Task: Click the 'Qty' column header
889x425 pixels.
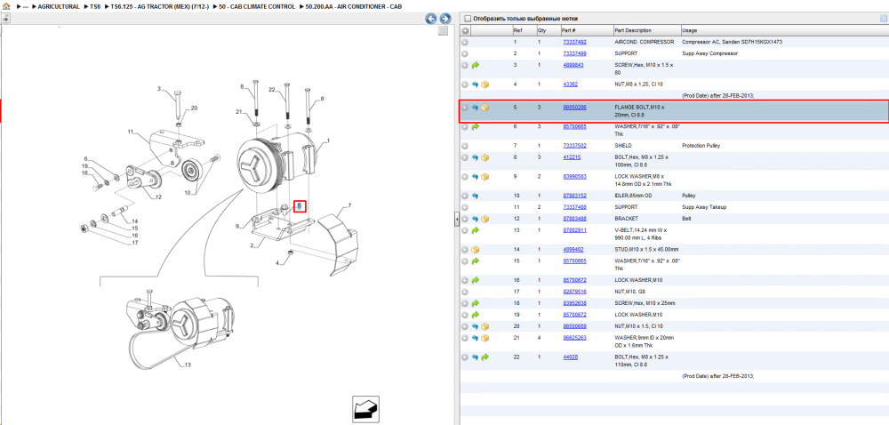Action: (x=541, y=30)
